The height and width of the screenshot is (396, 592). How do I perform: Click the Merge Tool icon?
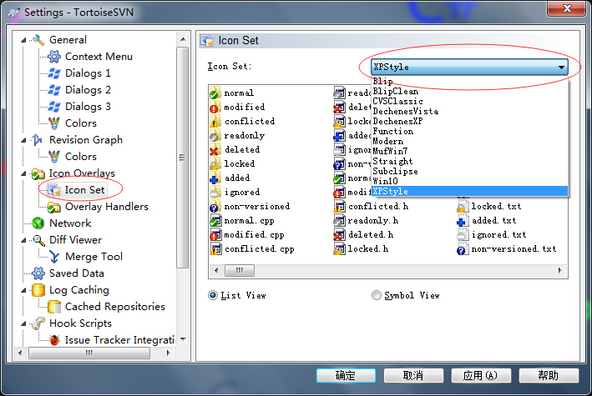click(54, 257)
